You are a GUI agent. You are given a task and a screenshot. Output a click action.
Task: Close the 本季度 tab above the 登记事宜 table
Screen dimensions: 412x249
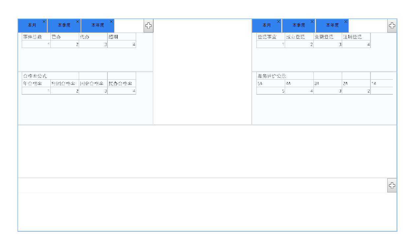(312, 22)
